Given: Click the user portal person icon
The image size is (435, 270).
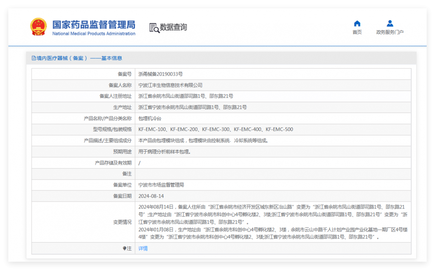Looking at the screenshot, I should tap(390, 24).
